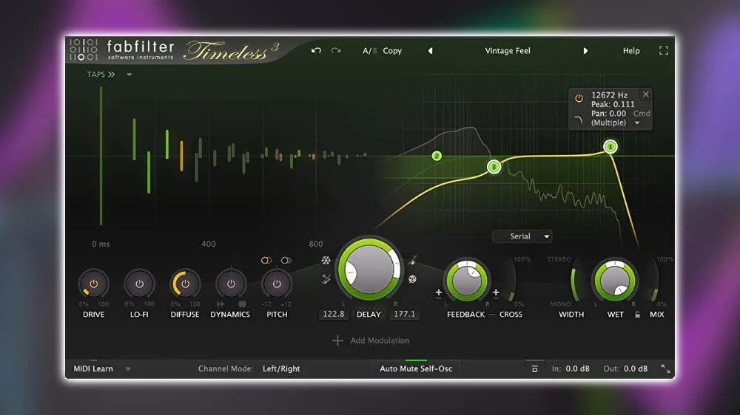Click Copy to copy A/B settings
740x415 pixels.
point(392,51)
